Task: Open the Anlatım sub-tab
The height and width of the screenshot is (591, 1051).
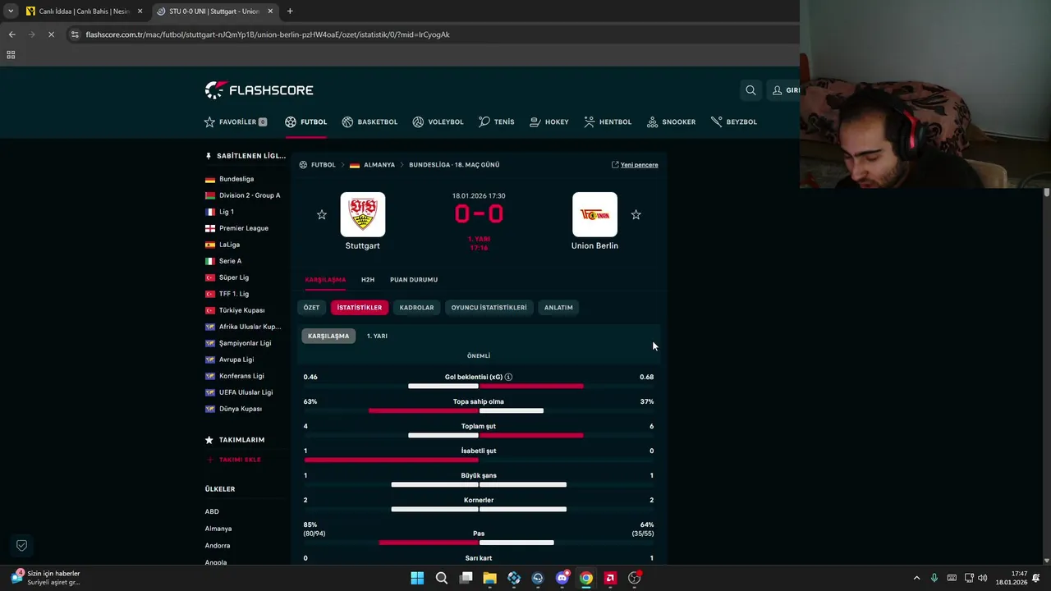Action: (558, 308)
